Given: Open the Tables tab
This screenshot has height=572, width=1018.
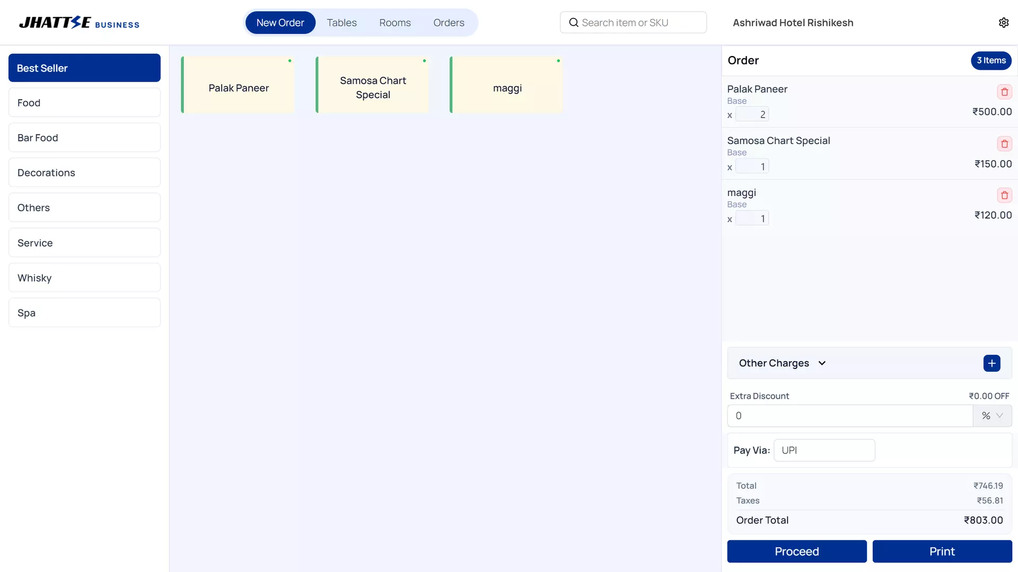Looking at the screenshot, I should (x=341, y=23).
